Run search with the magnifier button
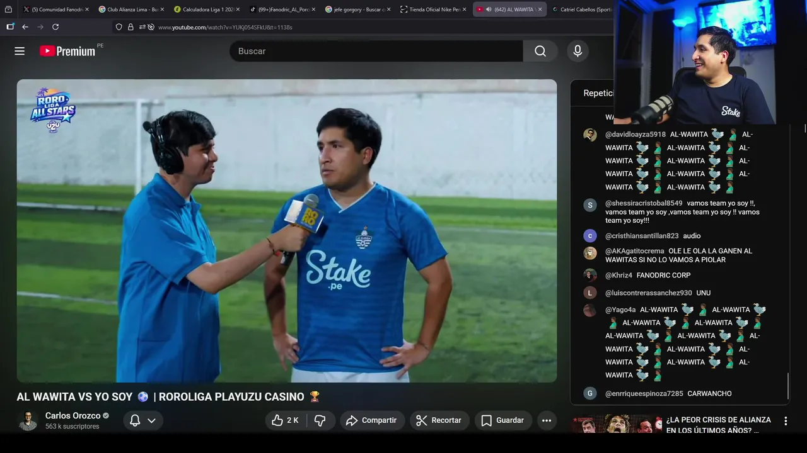Screen dimensions: 807x453 540,51
